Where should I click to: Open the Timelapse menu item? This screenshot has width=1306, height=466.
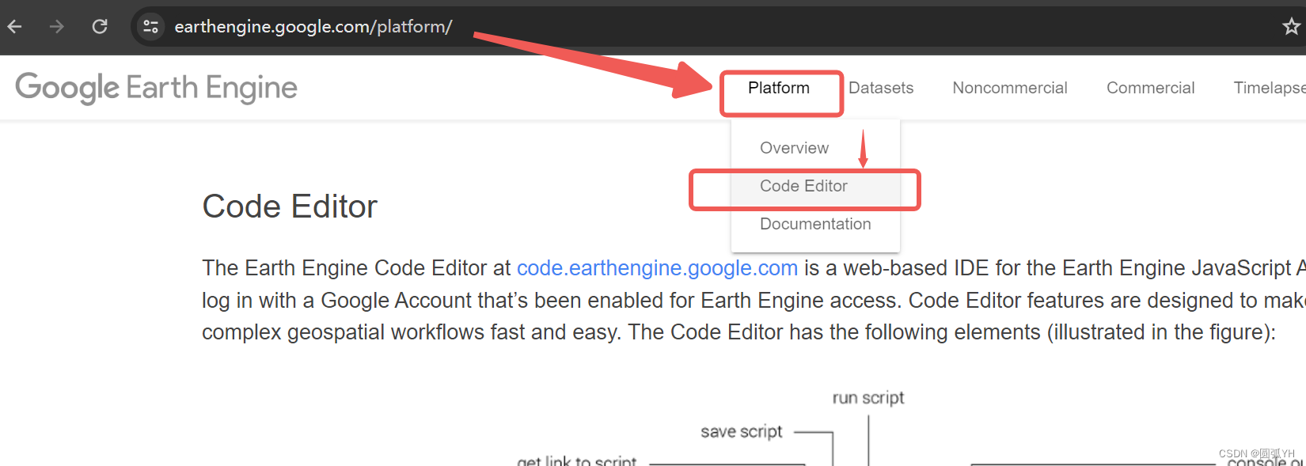tap(1270, 88)
